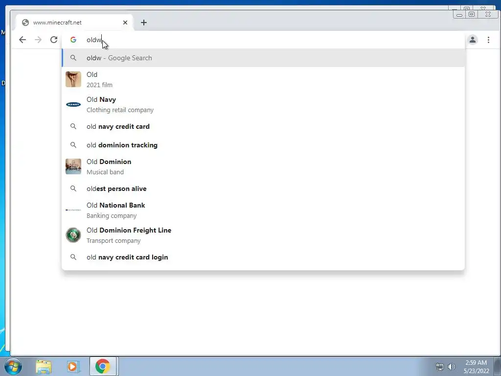Image resolution: width=501 pixels, height=376 pixels.
Task: Pick the 'Old Navy' clothing retail suggestion
Action: pos(263,105)
